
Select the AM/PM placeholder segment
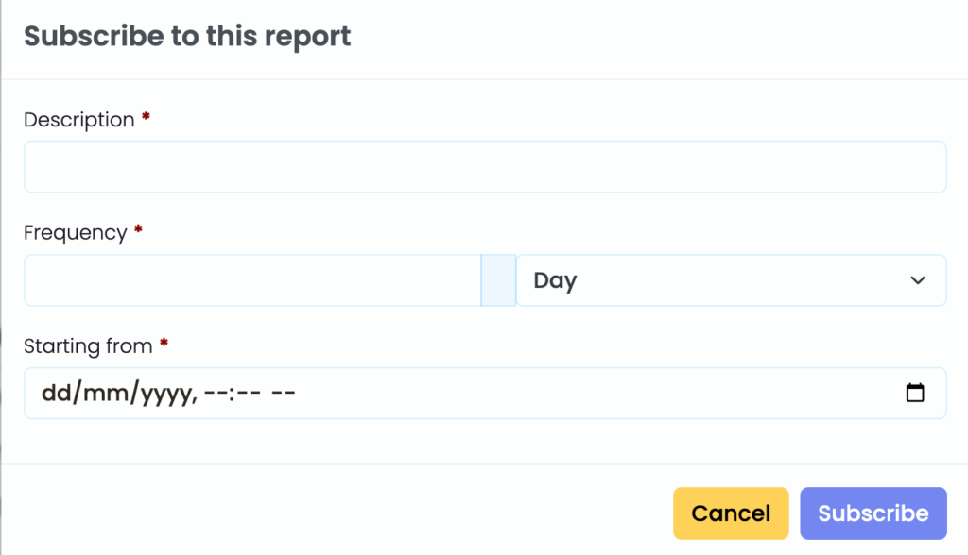[284, 393]
